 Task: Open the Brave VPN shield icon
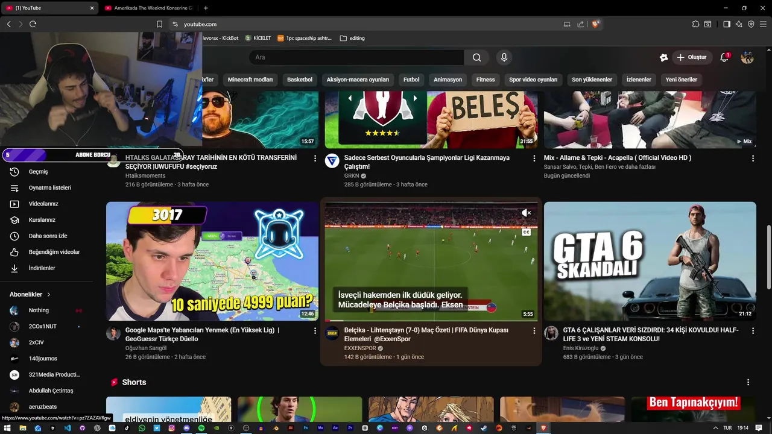coord(751,24)
